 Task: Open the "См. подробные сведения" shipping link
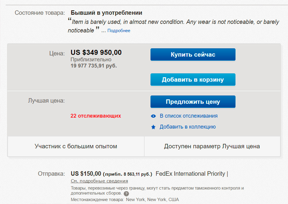click(99, 181)
